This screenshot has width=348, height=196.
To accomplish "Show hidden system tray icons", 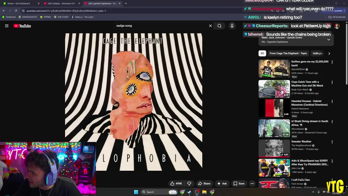I will (313, 192).
